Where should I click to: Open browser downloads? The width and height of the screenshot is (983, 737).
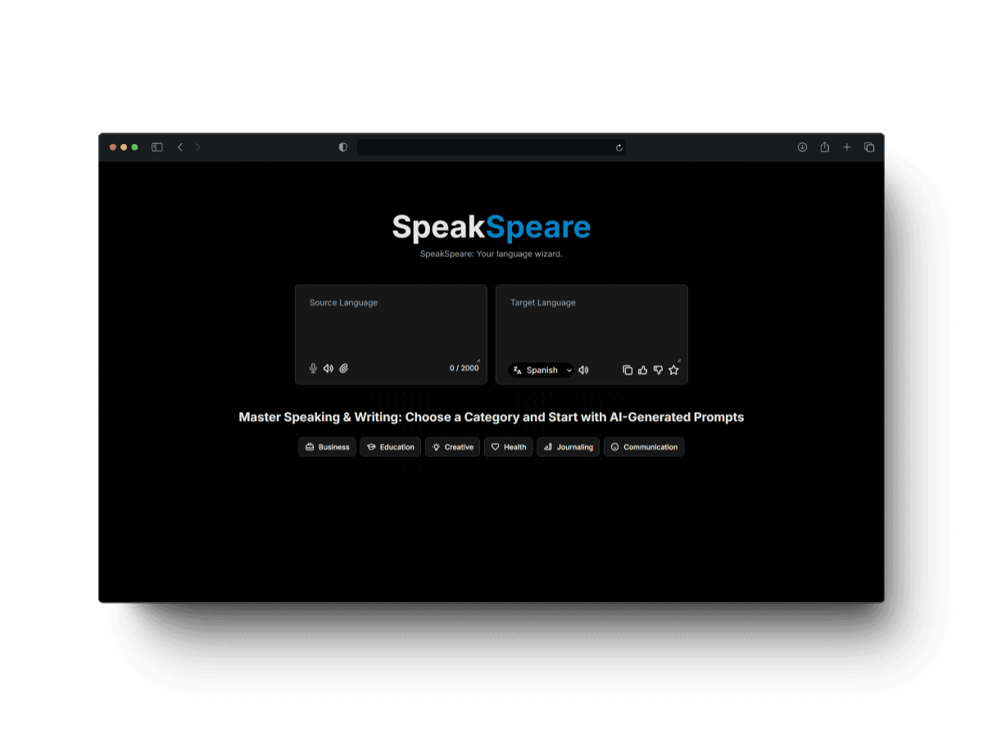[803, 147]
